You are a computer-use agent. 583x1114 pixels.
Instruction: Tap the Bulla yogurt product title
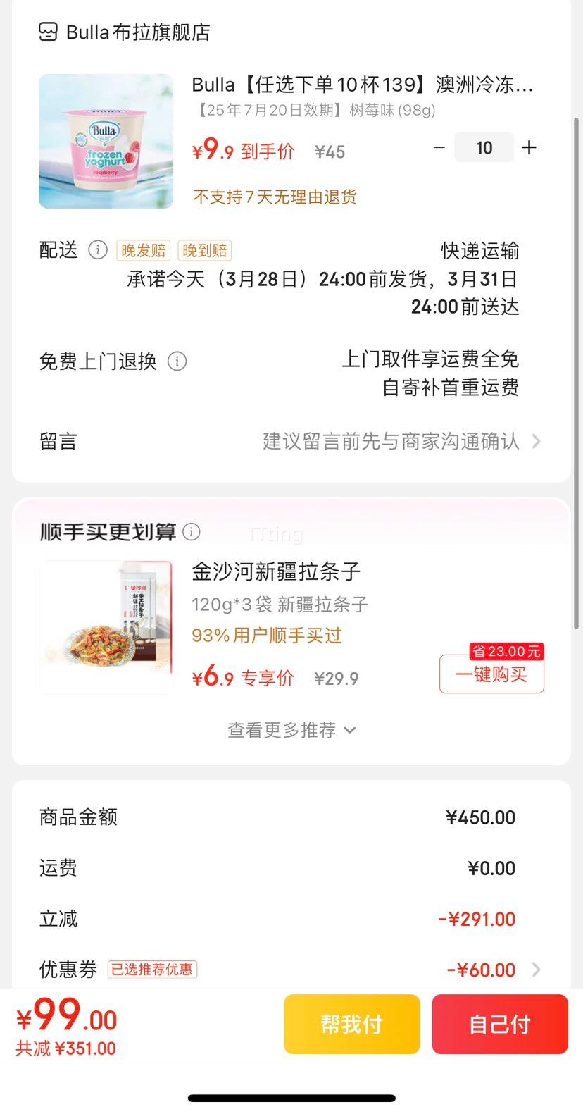(x=362, y=85)
